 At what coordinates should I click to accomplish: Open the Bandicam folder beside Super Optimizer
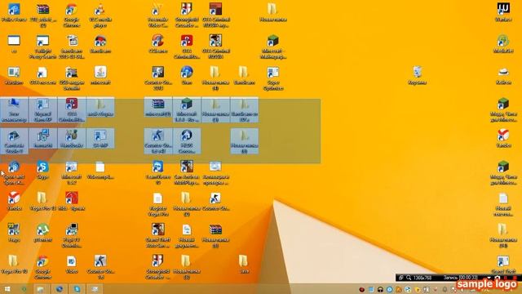pos(244,75)
